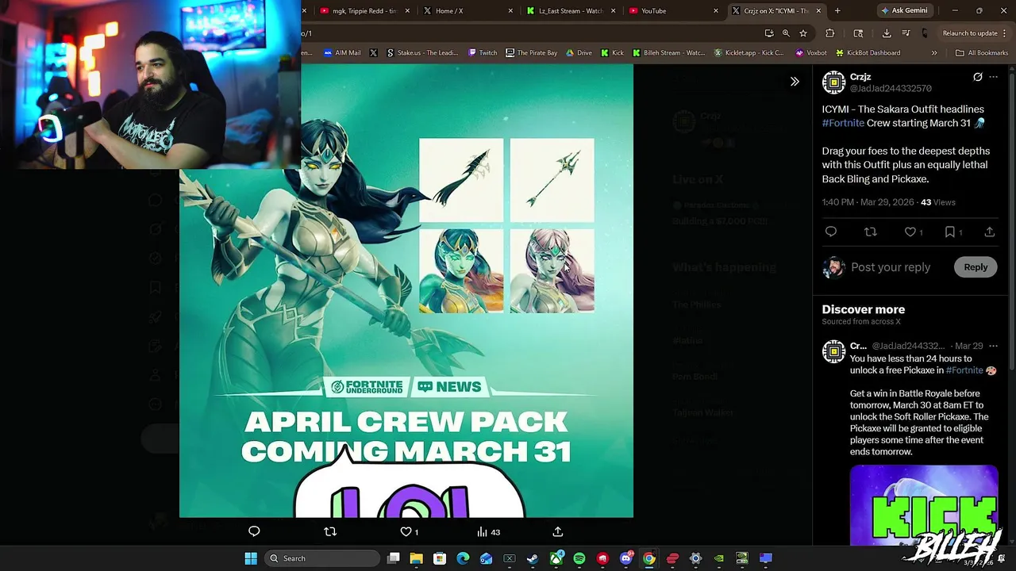Open the #Fortnite hashtag in main tweet
This screenshot has width=1016, height=571.
coord(843,123)
